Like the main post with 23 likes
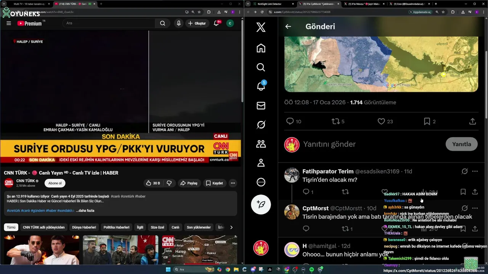Viewport: 488px width, 274px height. point(385,121)
